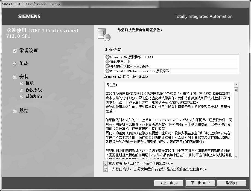Viewport: 251px width, 191px height.
Task: Click the Siemens AG 授权协议 status icon
Action: coord(107,57)
